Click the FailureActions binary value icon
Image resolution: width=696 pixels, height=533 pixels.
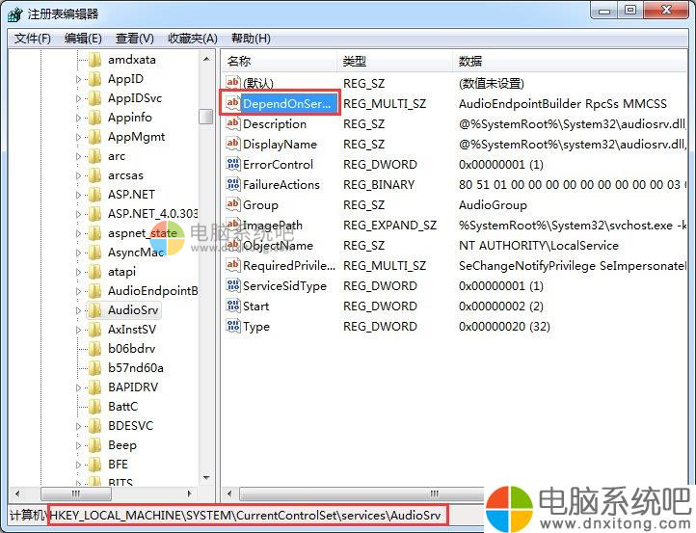(232, 185)
